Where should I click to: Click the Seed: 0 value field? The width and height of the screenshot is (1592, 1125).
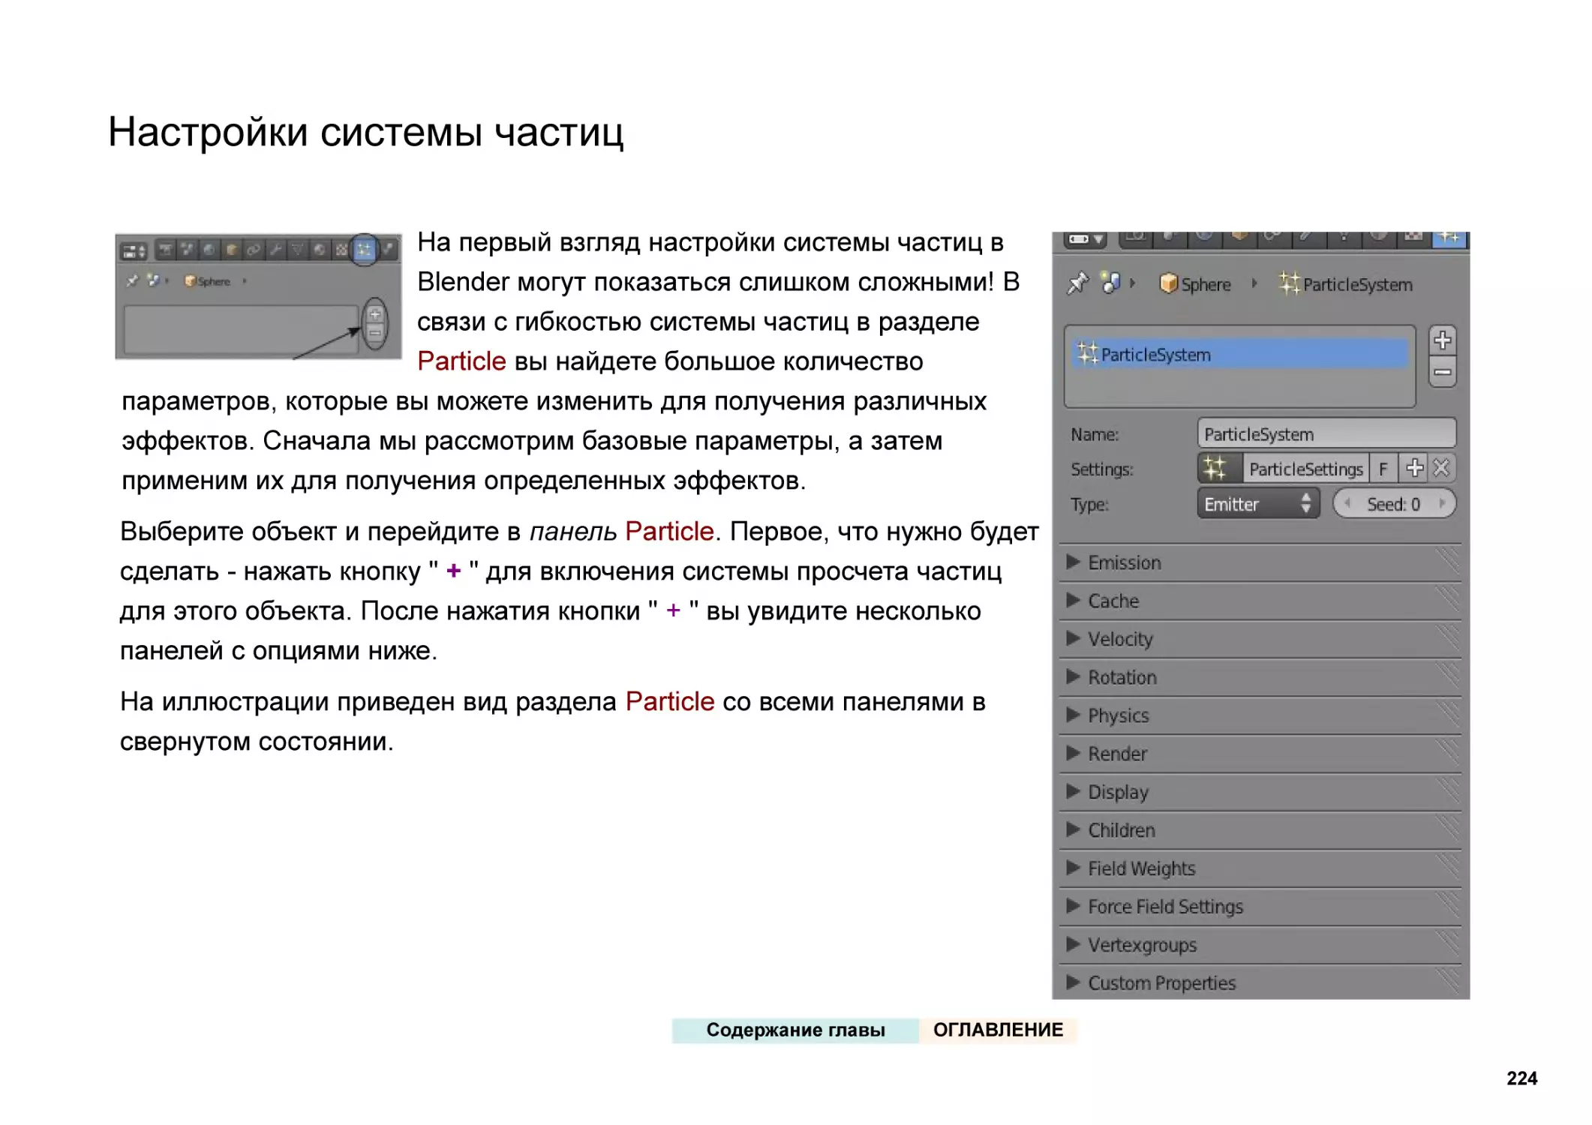pyautogui.click(x=1394, y=504)
